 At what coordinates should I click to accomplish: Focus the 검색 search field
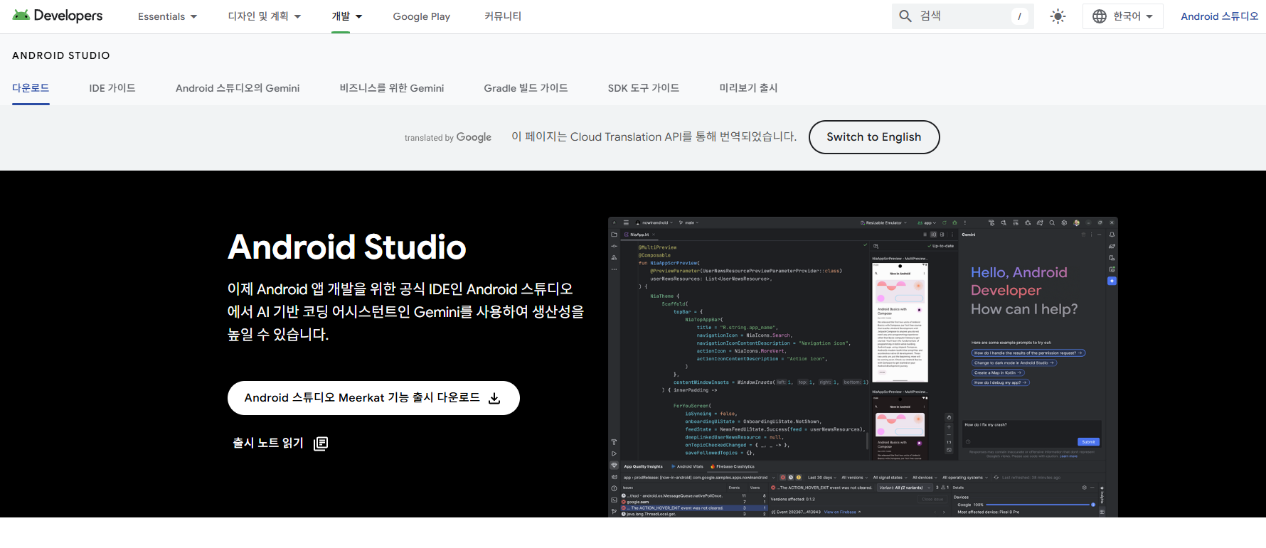963,16
